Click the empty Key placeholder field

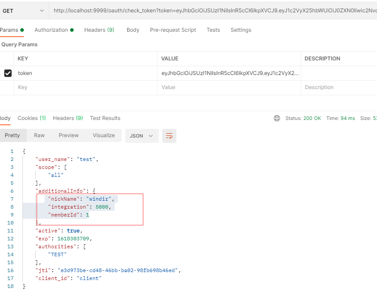pyautogui.click(x=86, y=87)
